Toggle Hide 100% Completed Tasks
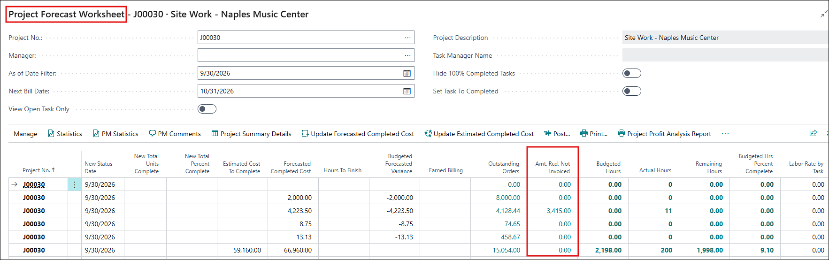829x260 pixels. 631,73
